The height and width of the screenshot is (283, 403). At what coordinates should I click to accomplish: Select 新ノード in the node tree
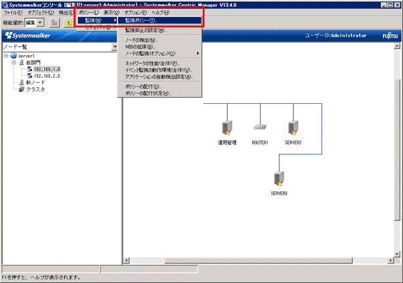(35, 83)
